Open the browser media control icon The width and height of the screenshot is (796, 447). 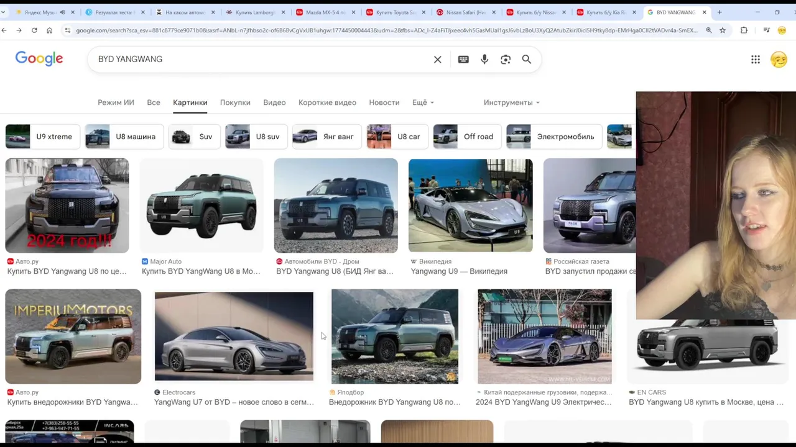click(x=766, y=30)
